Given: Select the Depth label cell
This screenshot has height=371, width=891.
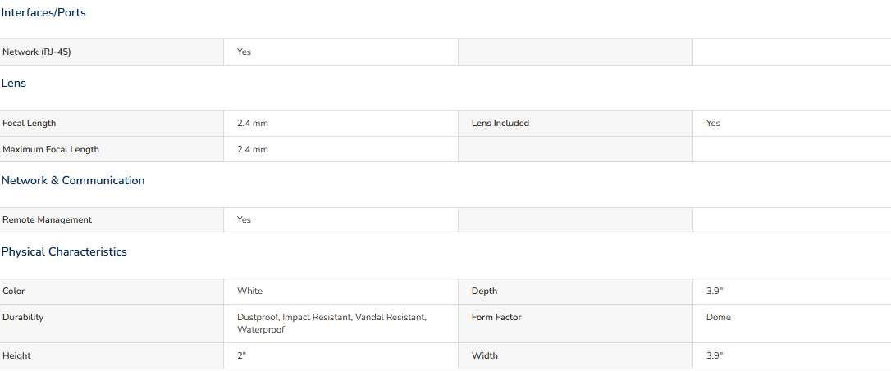Looking at the screenshot, I should click(576, 292).
